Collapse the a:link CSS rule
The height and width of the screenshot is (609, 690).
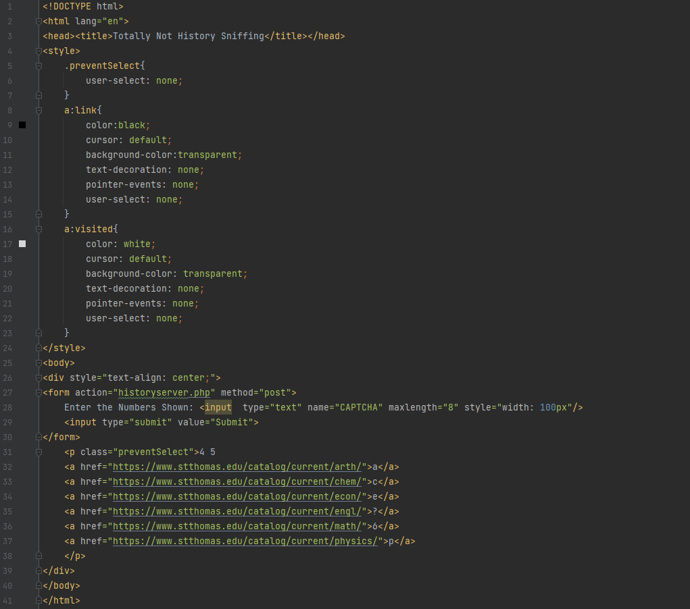39,110
